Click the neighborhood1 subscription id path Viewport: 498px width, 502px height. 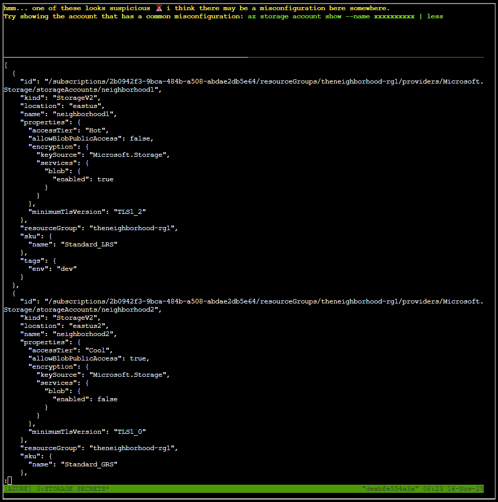(x=153, y=81)
